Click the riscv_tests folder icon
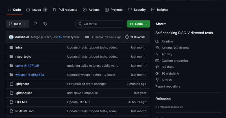This screenshot has height=118, width=226. 11,57
